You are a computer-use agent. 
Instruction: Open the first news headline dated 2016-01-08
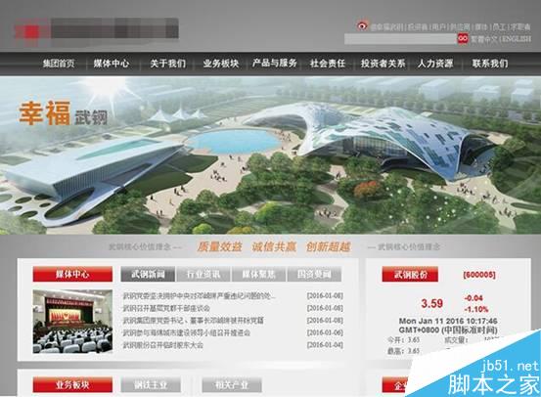(x=200, y=296)
